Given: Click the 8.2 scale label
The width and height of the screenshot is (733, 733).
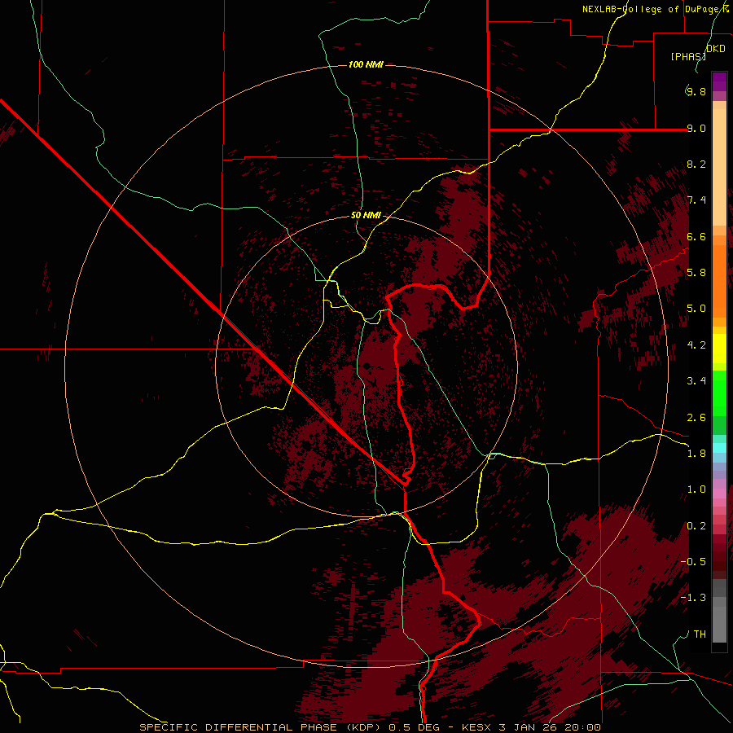Looking at the screenshot, I should coord(696,164).
